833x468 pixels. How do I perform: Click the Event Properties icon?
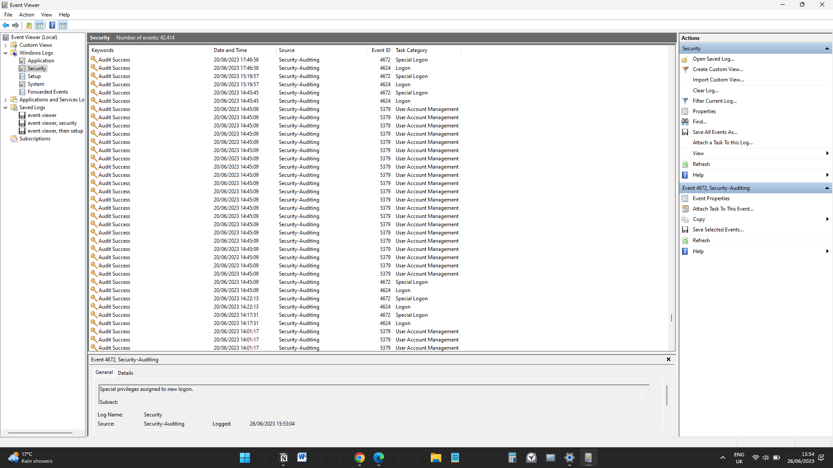[685, 198]
